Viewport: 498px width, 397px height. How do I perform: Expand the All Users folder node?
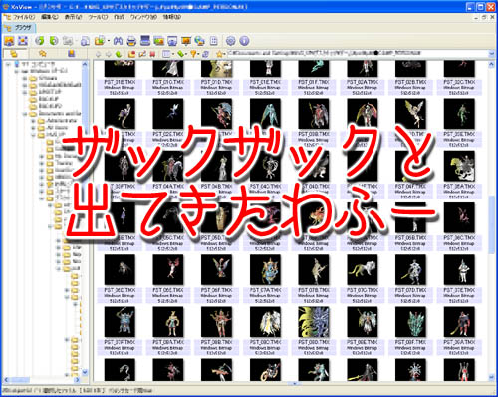[33, 128]
